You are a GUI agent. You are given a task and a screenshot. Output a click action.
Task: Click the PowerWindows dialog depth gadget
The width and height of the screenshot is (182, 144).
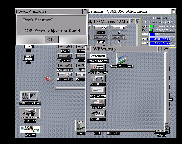point(85,11)
